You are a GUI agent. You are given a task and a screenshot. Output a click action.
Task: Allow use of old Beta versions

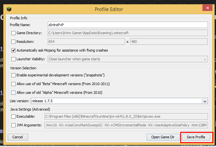coord(13,84)
